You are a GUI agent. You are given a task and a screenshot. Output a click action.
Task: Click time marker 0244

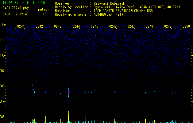point(76,26)
